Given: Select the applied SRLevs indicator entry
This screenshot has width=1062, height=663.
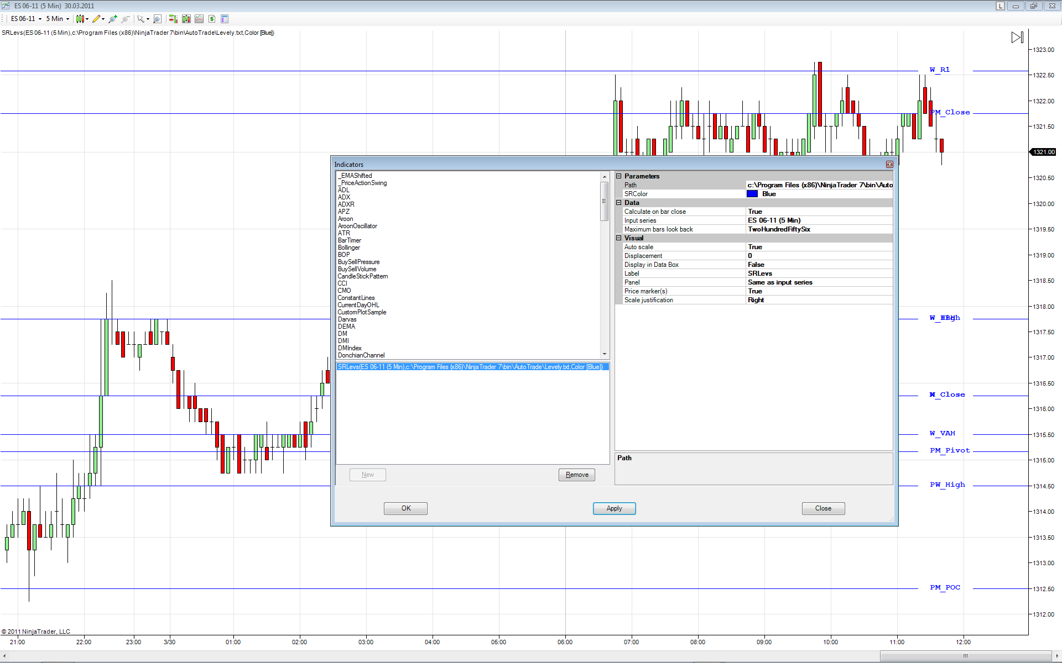Looking at the screenshot, I should pos(470,367).
